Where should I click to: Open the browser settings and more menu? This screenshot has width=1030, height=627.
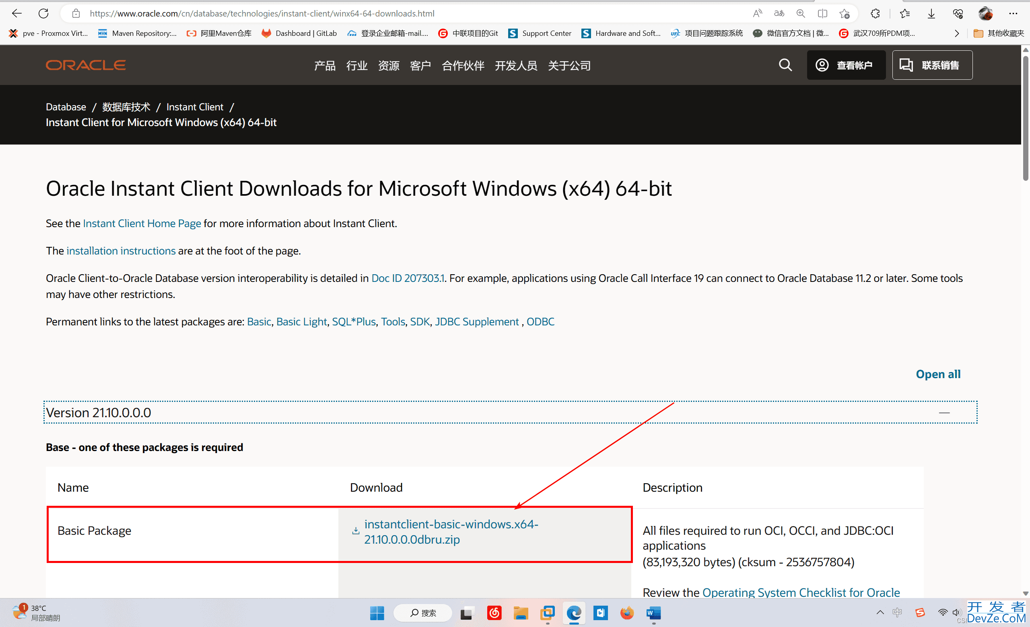(1013, 13)
